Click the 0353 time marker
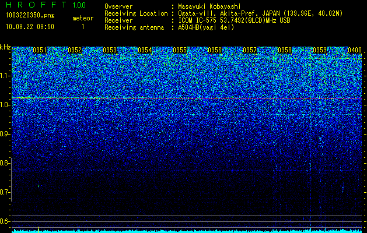This screenshot has width=367, height=233. click(110, 50)
